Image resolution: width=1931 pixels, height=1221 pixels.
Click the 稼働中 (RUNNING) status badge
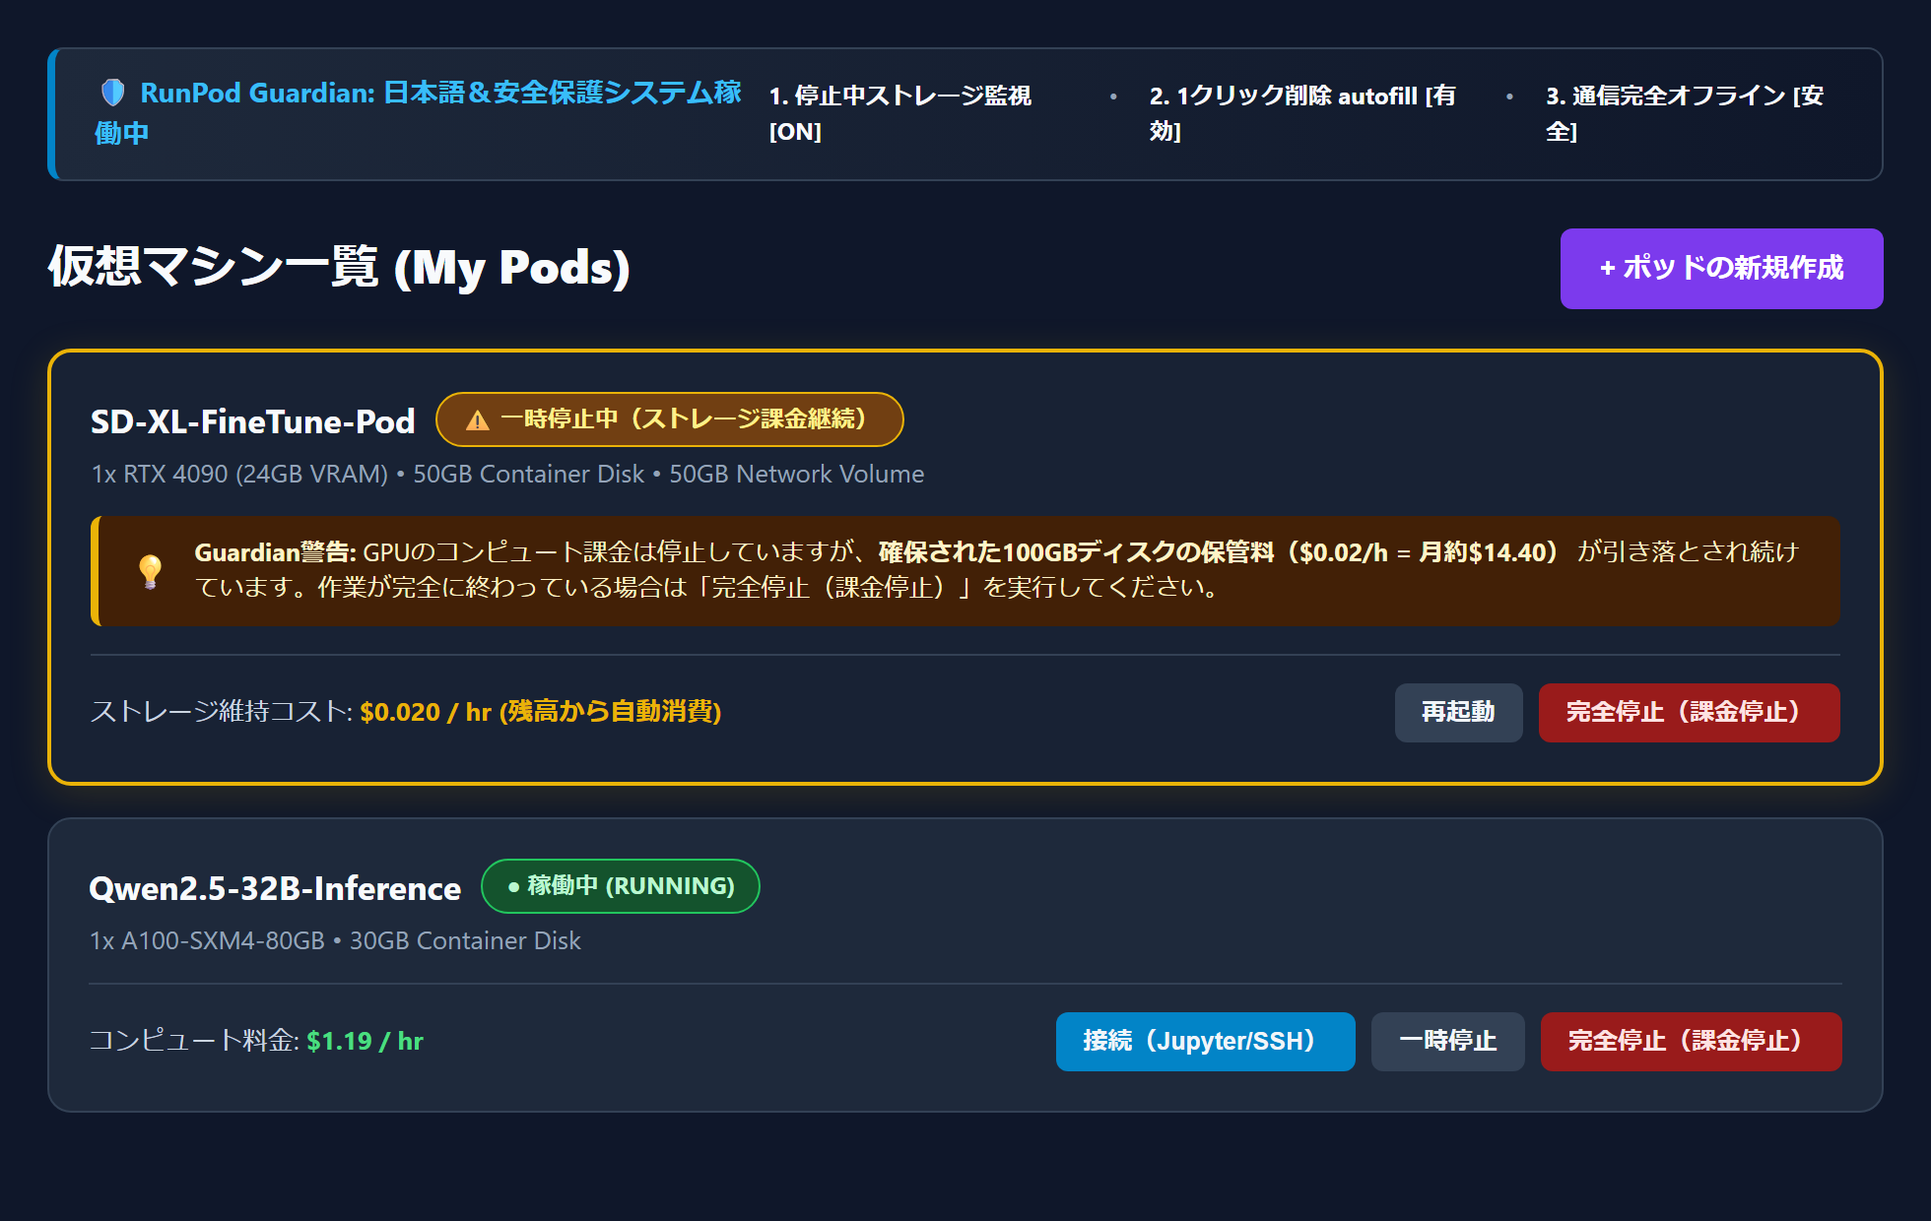click(x=621, y=886)
